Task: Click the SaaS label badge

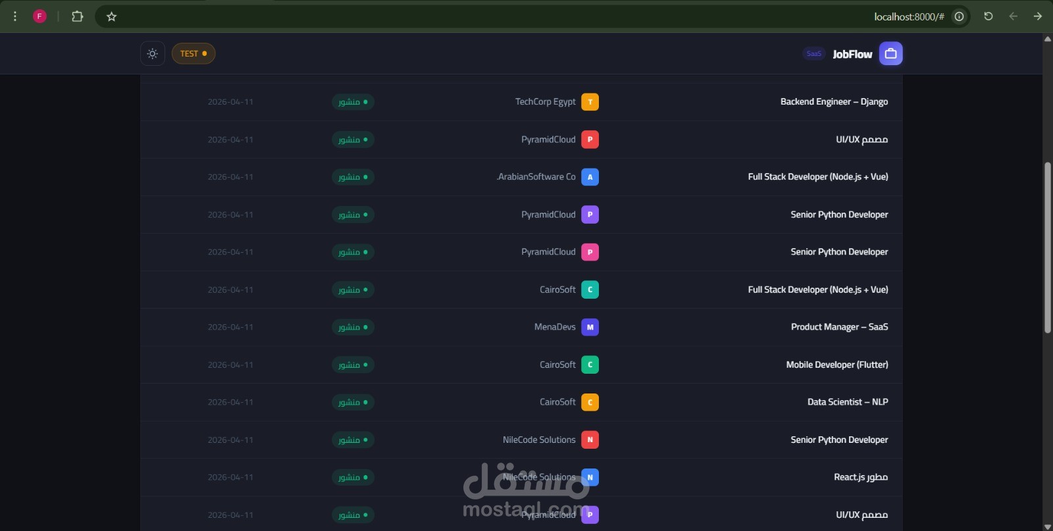Action: tap(814, 54)
